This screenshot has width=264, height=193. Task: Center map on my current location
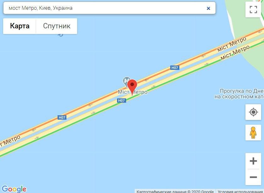(253, 112)
